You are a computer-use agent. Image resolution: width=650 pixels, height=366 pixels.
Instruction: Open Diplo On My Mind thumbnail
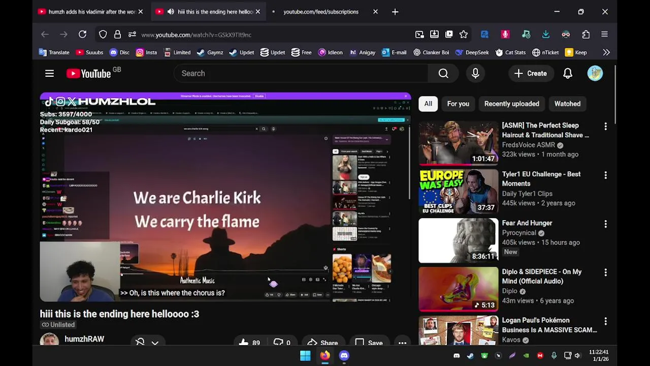pos(459,289)
